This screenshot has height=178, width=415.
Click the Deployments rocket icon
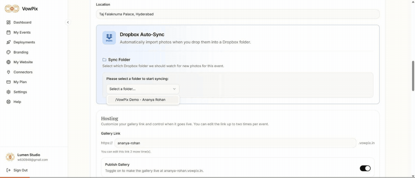(9, 42)
